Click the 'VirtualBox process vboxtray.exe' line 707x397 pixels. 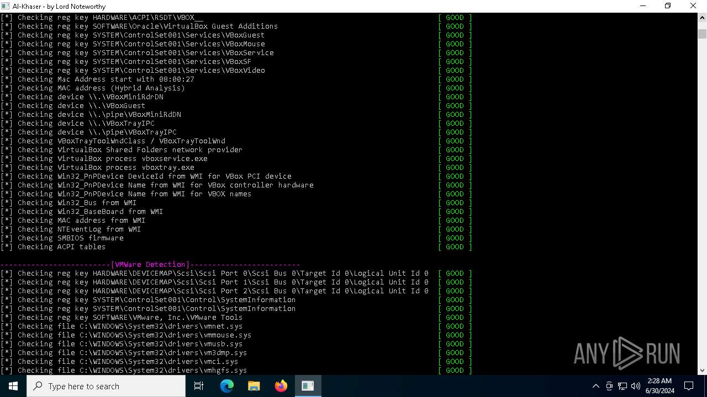click(x=97, y=168)
